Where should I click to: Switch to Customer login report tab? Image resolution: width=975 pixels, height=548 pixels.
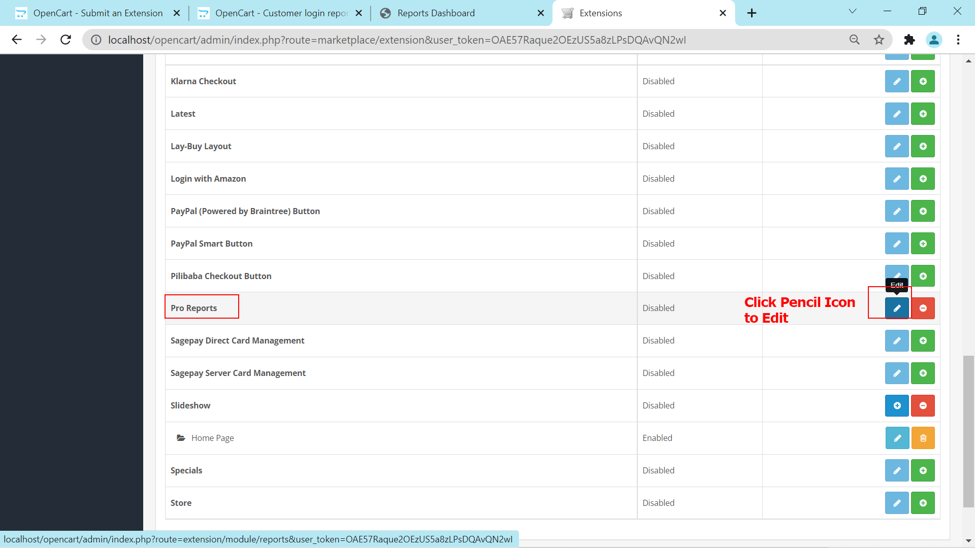[281, 13]
